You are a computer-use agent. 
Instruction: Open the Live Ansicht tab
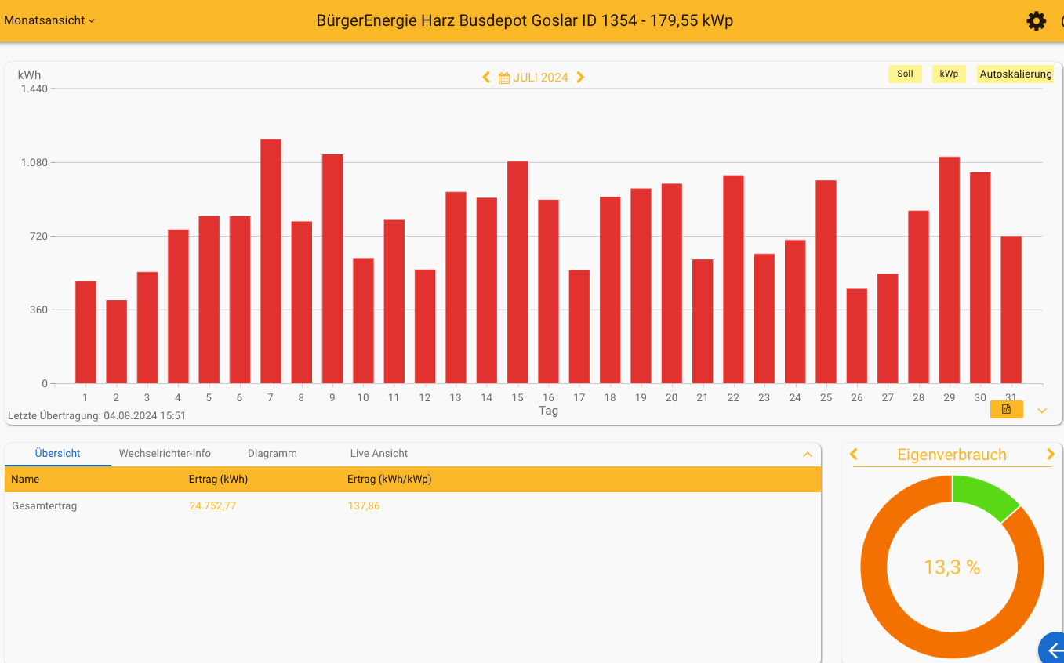(x=379, y=453)
